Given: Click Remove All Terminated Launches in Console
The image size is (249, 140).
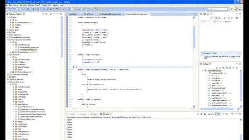Looking at the screenshot, I should (205, 114).
